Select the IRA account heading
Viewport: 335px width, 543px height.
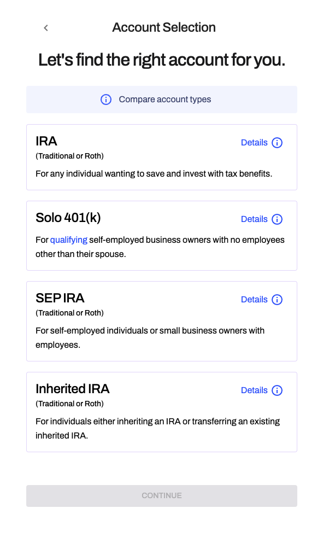tap(46, 141)
